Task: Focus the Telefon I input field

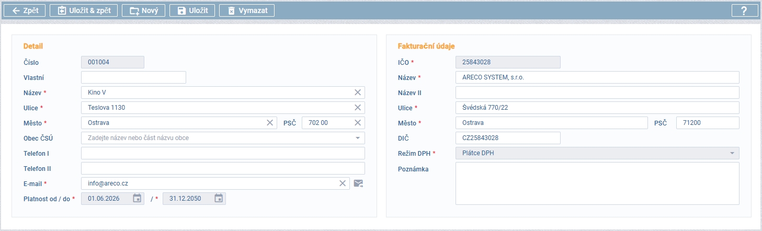Action: 223,153
